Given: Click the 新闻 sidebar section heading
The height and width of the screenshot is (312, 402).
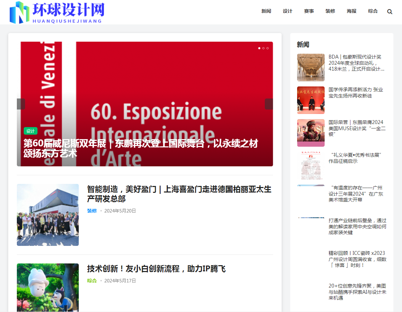Looking at the screenshot, I should tap(303, 45).
